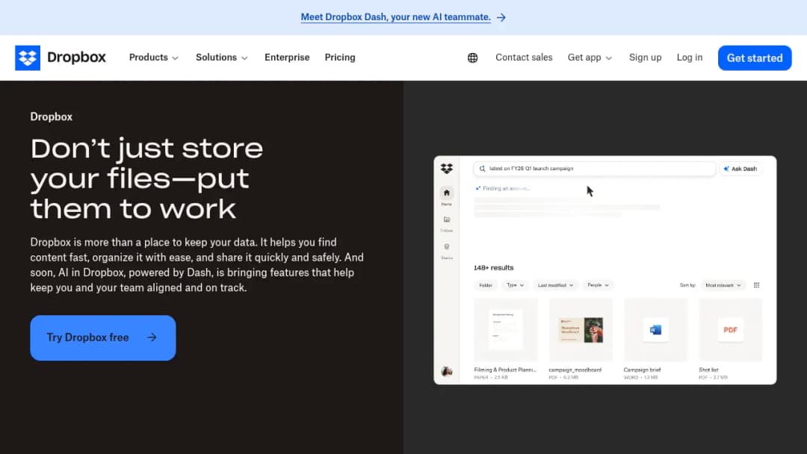Click the search magnifier icon in preview
The image size is (807, 454).
click(x=482, y=169)
